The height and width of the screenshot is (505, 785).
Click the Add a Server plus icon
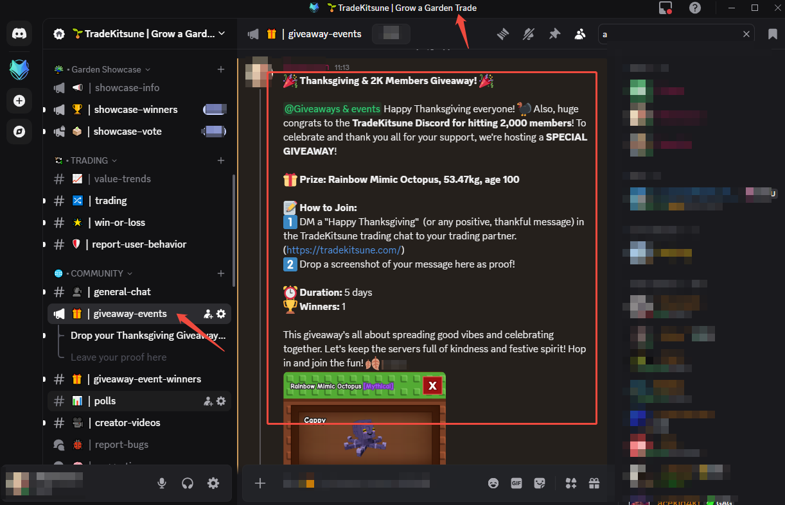[19, 100]
